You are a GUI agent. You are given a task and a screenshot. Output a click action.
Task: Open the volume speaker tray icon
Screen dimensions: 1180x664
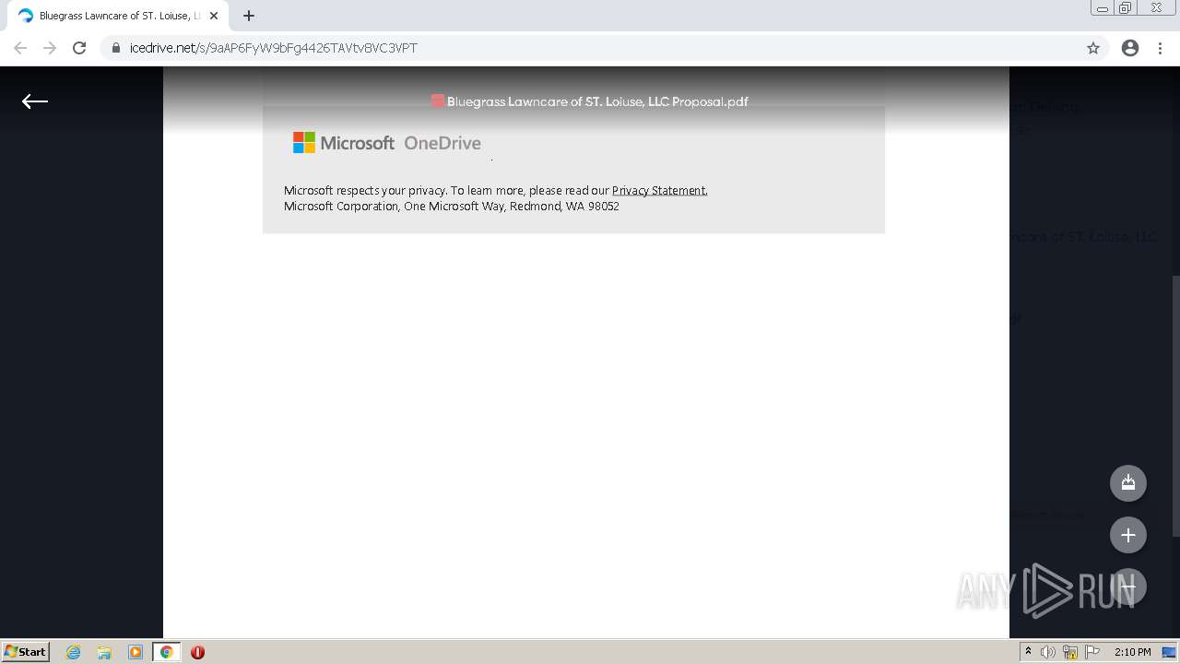tap(1048, 652)
